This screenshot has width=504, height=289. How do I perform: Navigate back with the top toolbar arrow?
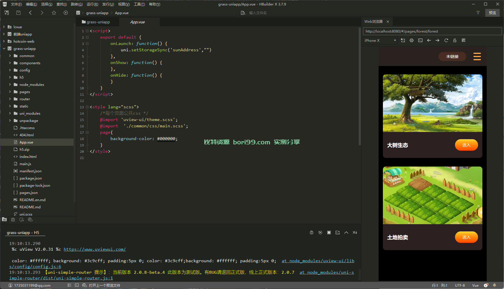(x=30, y=13)
